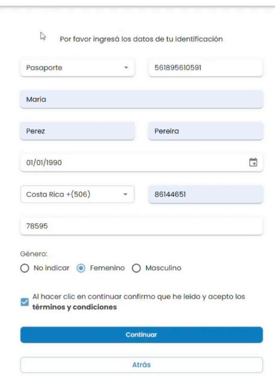
Task: Expand the Pasaporte document type dropdown
Action: tap(77, 67)
